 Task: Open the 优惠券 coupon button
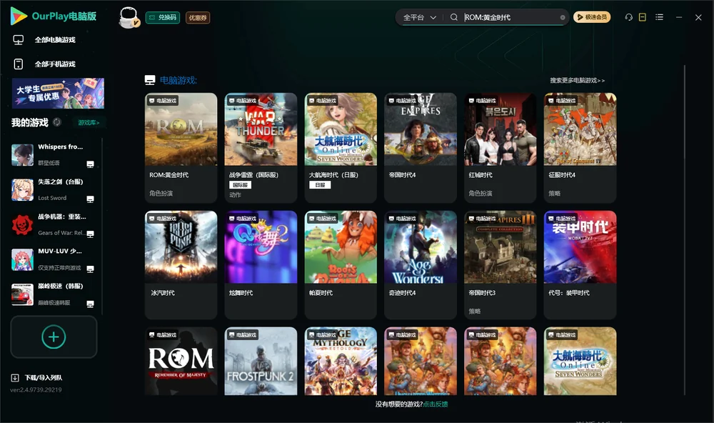click(198, 17)
